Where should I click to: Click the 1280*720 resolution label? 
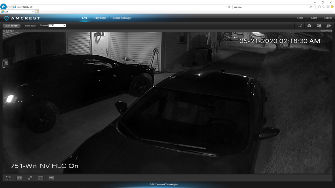[x=327, y=31]
